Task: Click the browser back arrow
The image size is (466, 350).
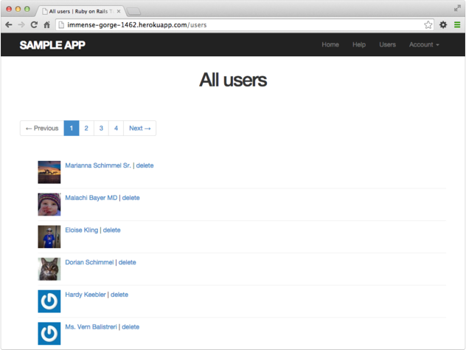Action: tap(8, 24)
